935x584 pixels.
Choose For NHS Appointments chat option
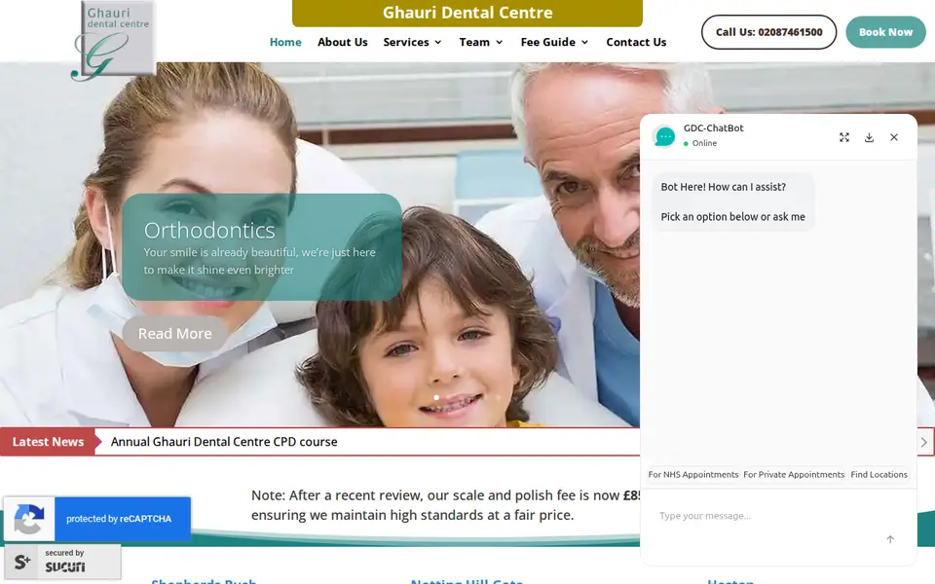point(692,474)
